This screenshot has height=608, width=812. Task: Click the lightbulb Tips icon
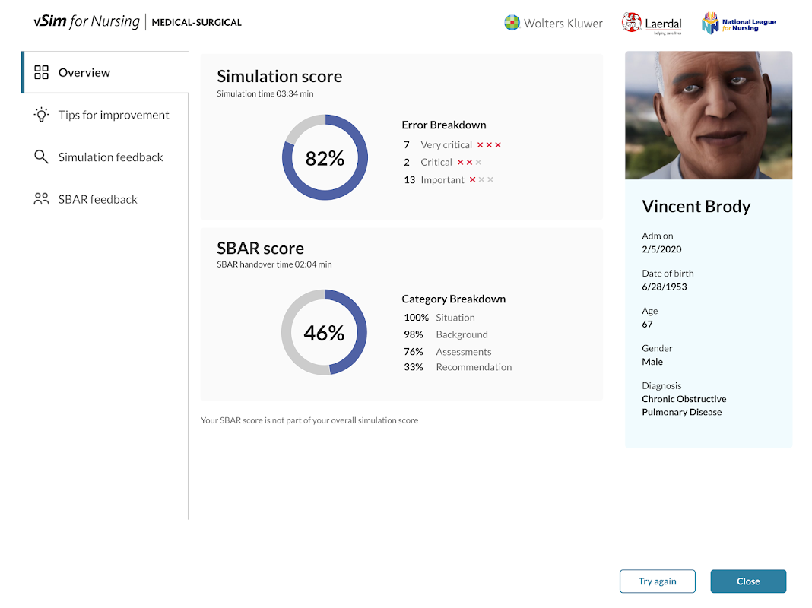pos(41,115)
